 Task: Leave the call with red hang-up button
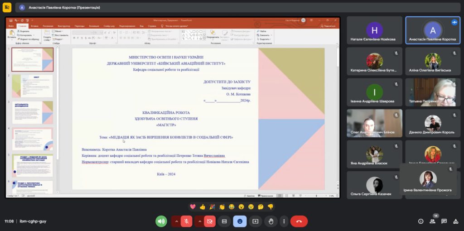(299, 221)
